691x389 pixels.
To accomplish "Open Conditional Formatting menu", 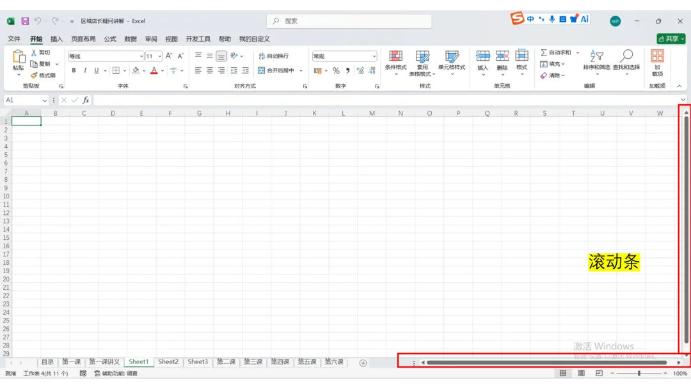I will click(x=396, y=62).
